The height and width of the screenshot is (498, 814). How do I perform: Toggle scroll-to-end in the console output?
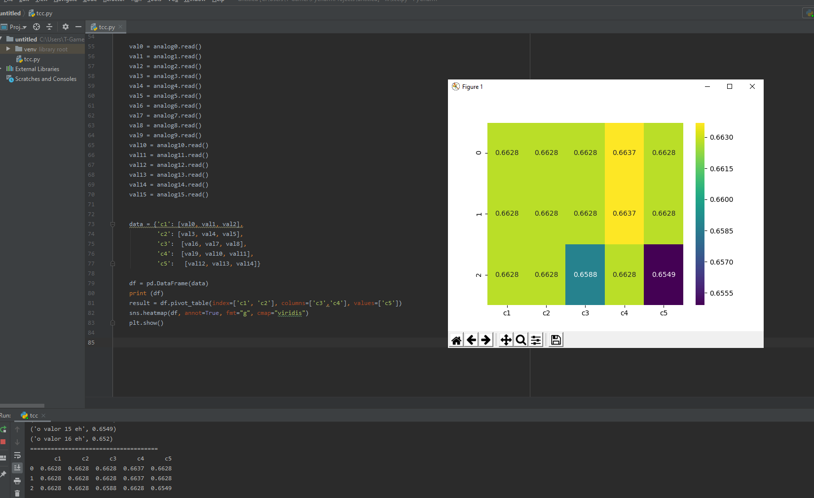point(17,467)
